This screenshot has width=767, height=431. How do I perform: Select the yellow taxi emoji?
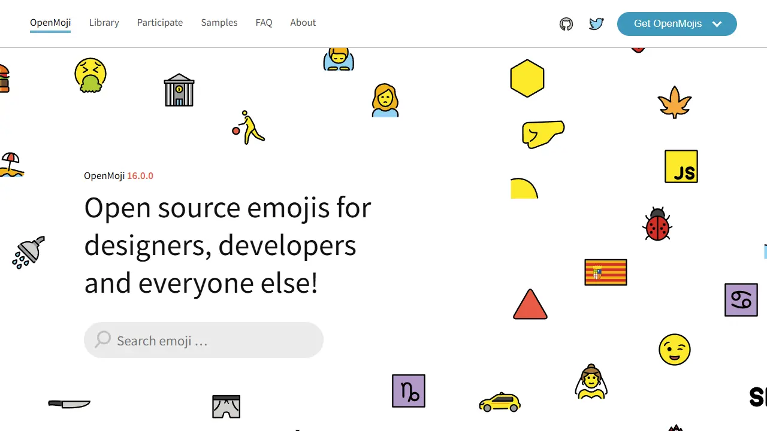coord(500,402)
